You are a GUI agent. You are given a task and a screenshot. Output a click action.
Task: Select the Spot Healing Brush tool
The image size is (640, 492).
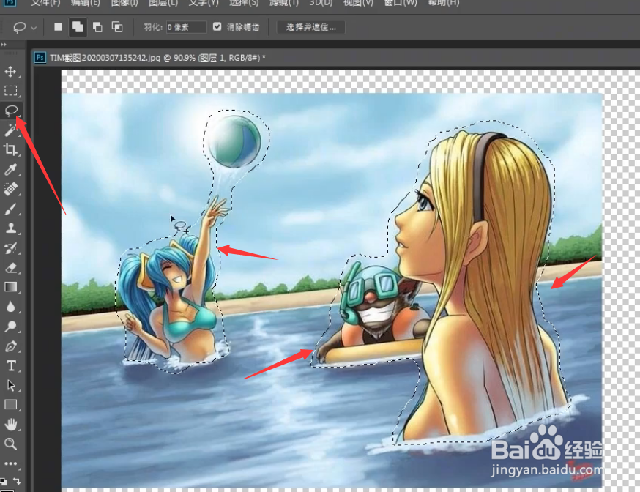pyautogui.click(x=10, y=189)
